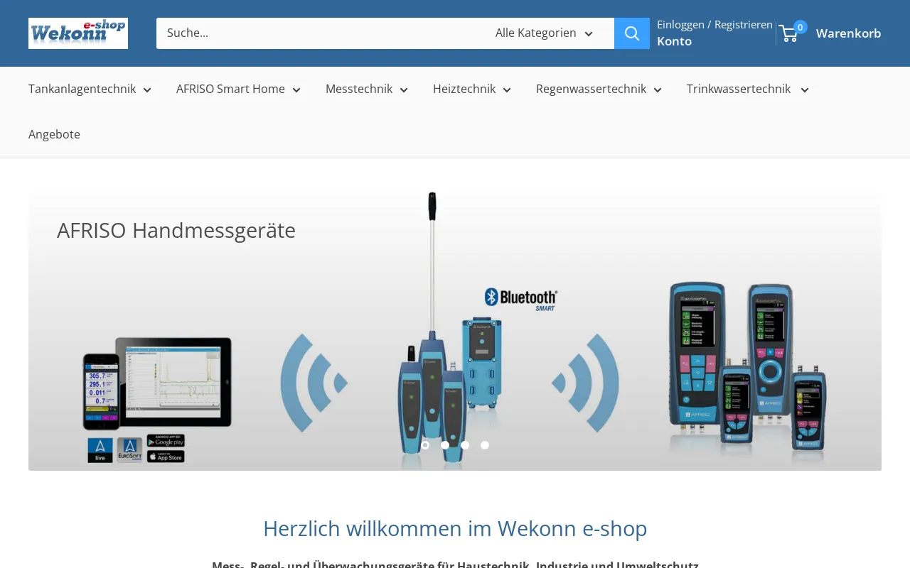Open the Heiztechnik menu
This screenshot has width=910, height=568.
pyautogui.click(x=464, y=89)
